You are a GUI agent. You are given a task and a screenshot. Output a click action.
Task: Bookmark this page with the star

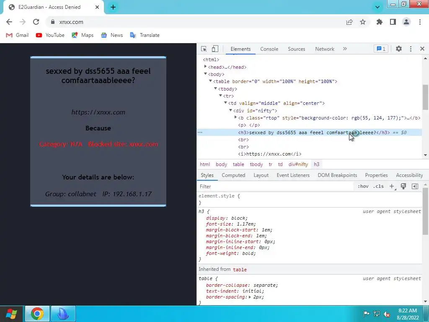point(363,22)
